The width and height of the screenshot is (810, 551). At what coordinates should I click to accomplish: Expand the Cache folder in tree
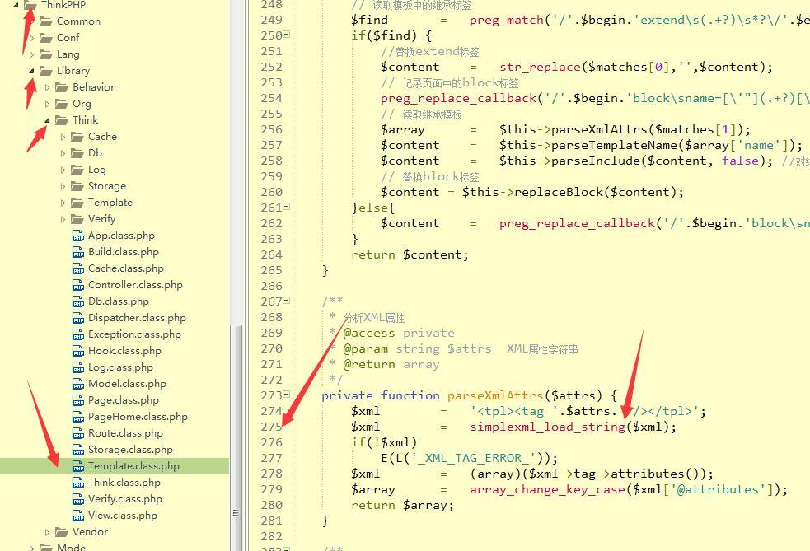pos(63,137)
